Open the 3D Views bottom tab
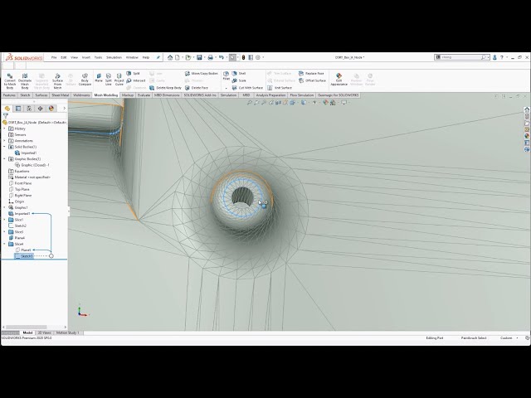This screenshot has width=531, height=398. point(44,333)
